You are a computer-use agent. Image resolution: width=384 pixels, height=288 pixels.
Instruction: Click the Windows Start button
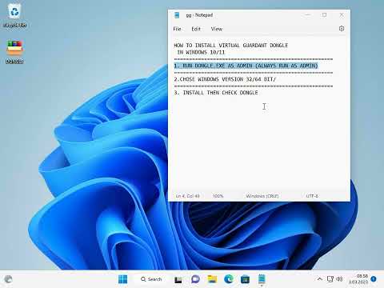coord(122,279)
